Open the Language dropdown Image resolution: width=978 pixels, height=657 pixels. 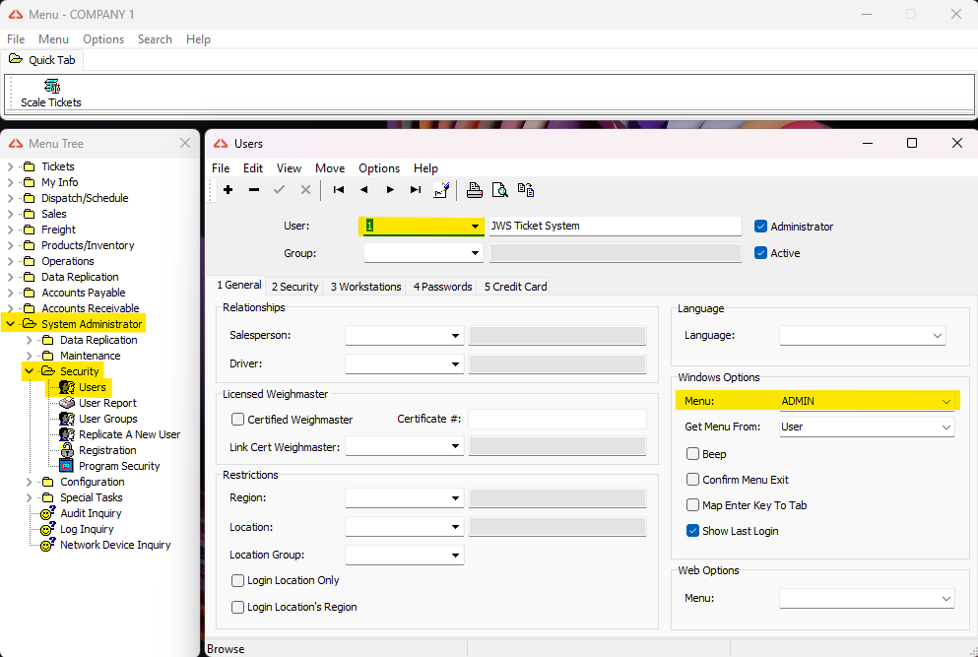coord(937,335)
